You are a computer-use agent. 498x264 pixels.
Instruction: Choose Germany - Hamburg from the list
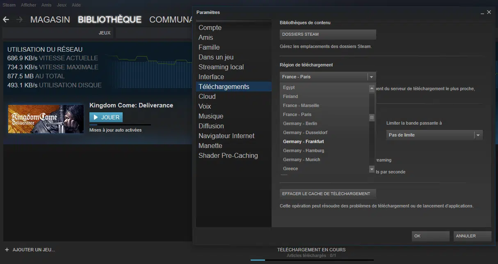pos(324,150)
